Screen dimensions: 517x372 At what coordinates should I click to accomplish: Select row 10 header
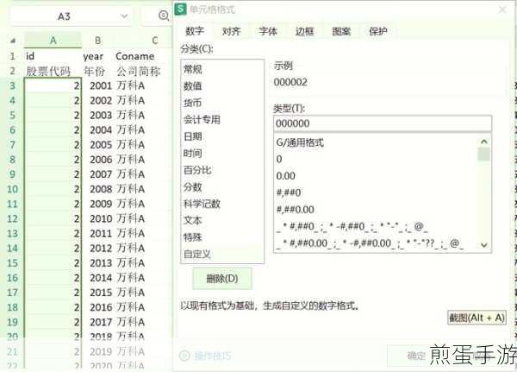[12, 189]
